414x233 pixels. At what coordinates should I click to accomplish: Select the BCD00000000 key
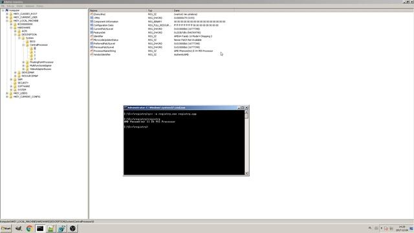pyautogui.click(x=25, y=25)
